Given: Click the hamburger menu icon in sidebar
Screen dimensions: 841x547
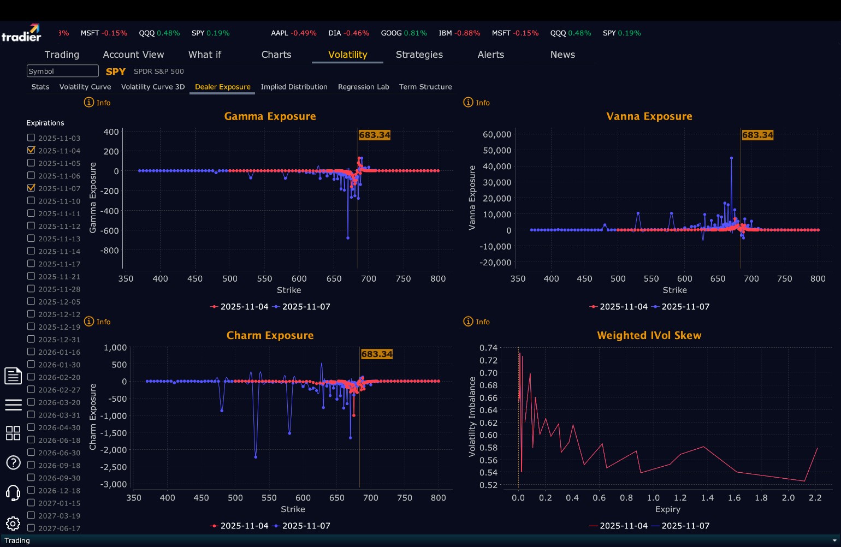Looking at the screenshot, I should tap(13, 405).
